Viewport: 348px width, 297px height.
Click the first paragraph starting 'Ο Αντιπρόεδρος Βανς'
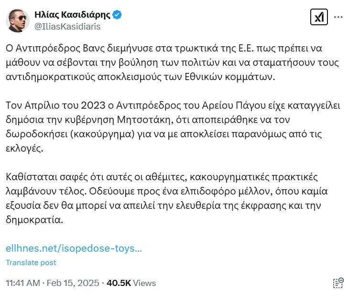[167, 63]
